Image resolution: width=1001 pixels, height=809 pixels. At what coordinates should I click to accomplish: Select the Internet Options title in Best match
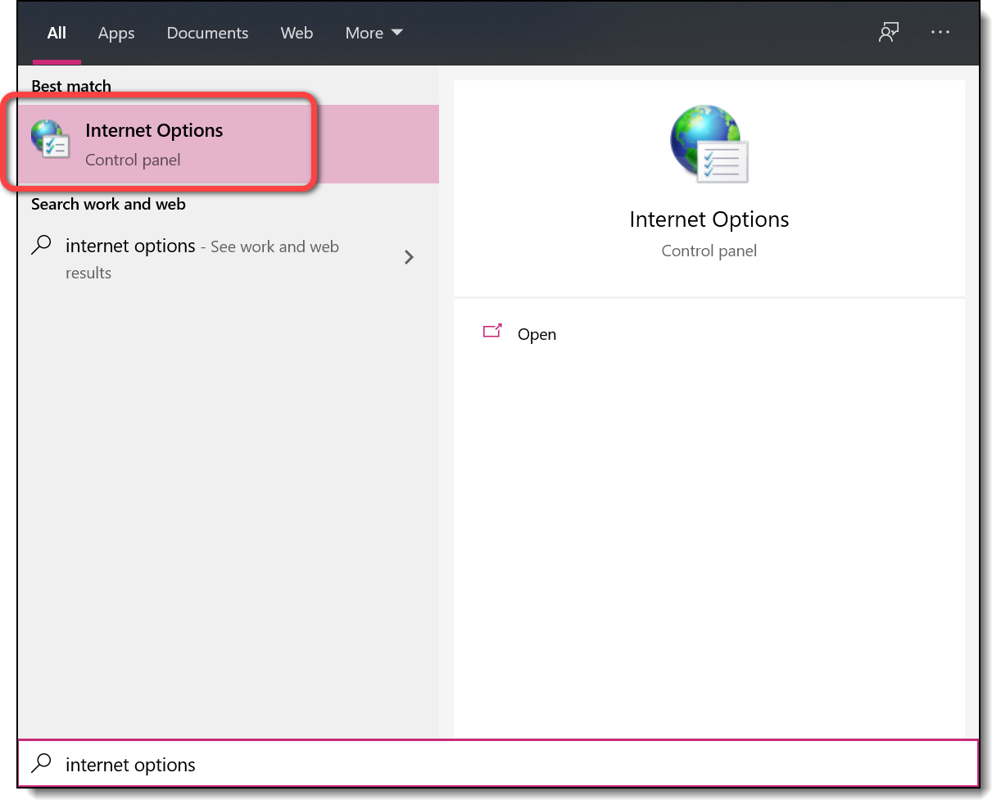click(x=154, y=131)
